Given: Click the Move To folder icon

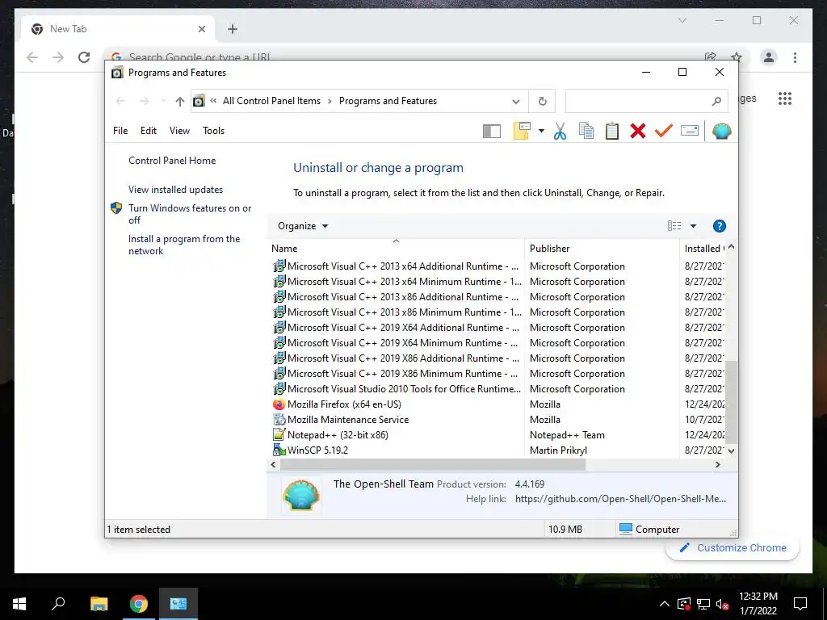Looking at the screenshot, I should (x=522, y=131).
